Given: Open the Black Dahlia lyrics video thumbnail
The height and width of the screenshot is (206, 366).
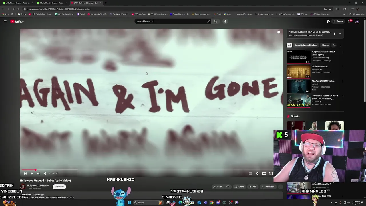Looking at the screenshot, I should pyautogui.click(x=298, y=57).
